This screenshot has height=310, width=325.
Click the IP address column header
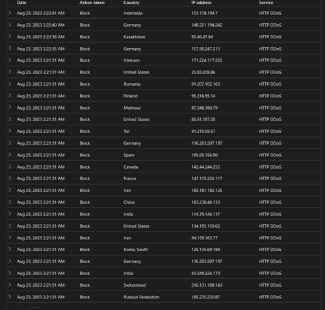[201, 3]
